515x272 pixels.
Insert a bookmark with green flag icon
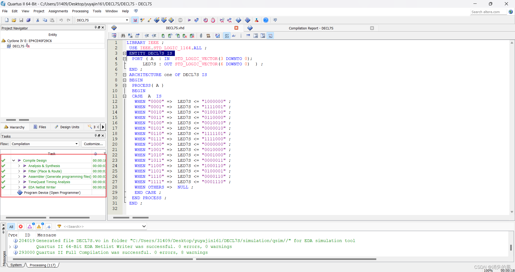pos(163,36)
